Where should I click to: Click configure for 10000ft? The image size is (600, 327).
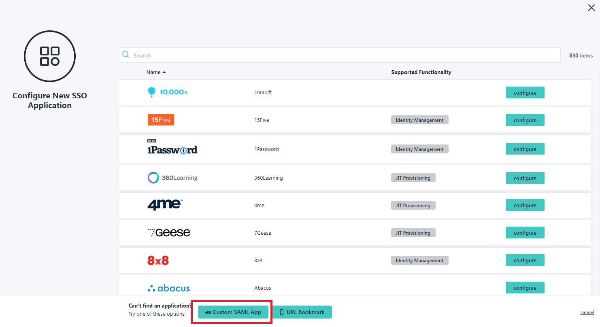pyautogui.click(x=525, y=92)
